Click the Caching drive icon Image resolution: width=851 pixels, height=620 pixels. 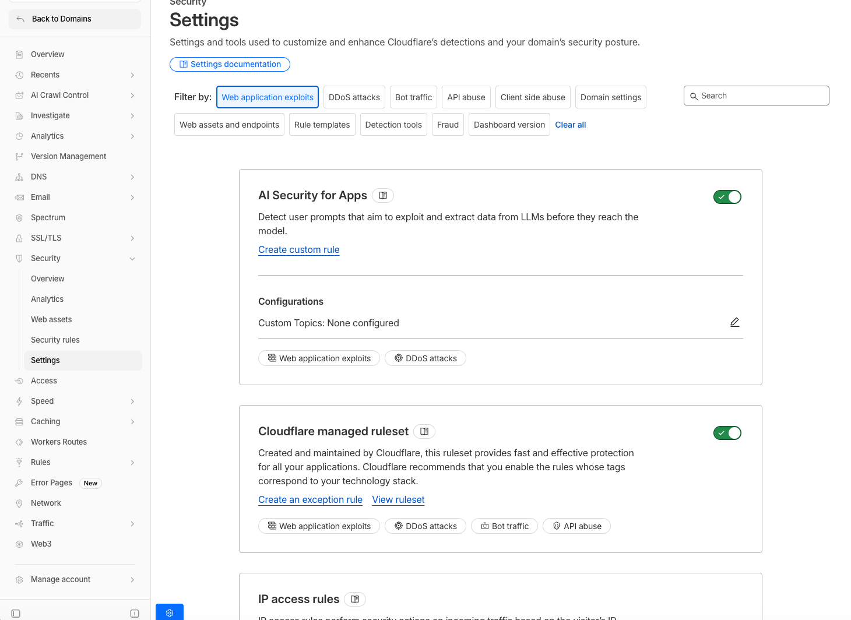[x=19, y=421]
